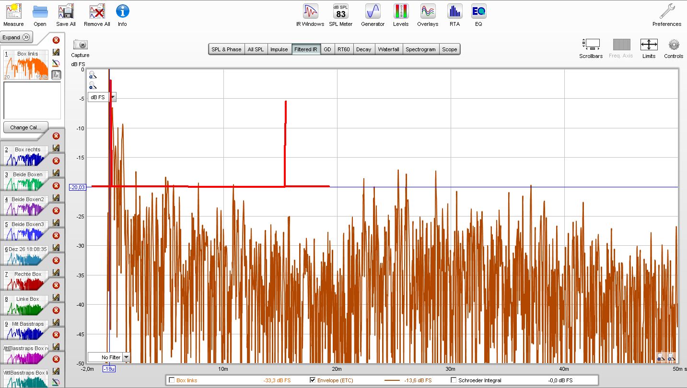Delete the Box links measurement
687x388 pixels.
tap(56, 40)
